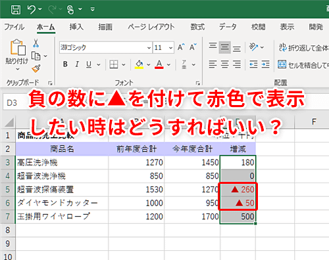
Task: Apply the red font color swatch
Action: 159,64
